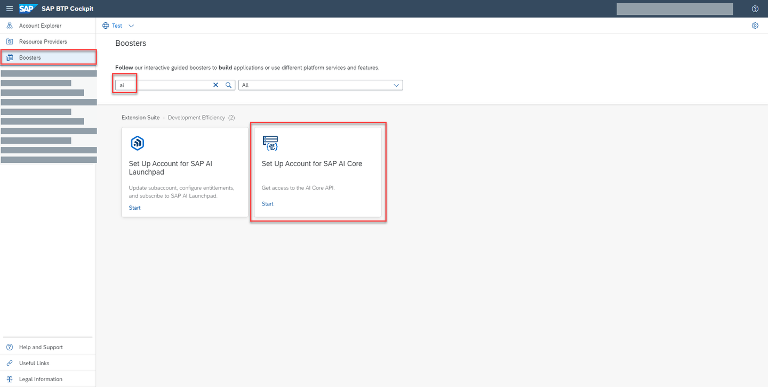Open Set Up Account for SAP AI Launchpad title
The height and width of the screenshot is (387, 768).
coord(171,168)
